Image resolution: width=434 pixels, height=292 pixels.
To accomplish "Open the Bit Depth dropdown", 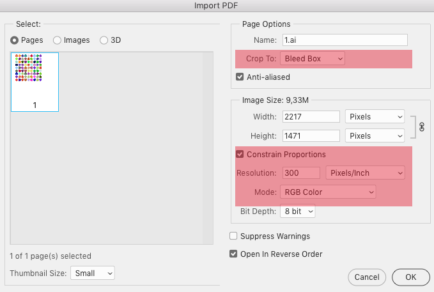I will pos(298,211).
